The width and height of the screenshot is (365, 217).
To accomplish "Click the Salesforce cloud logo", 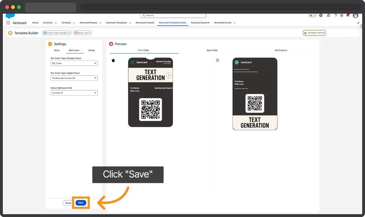I will 10,16.
